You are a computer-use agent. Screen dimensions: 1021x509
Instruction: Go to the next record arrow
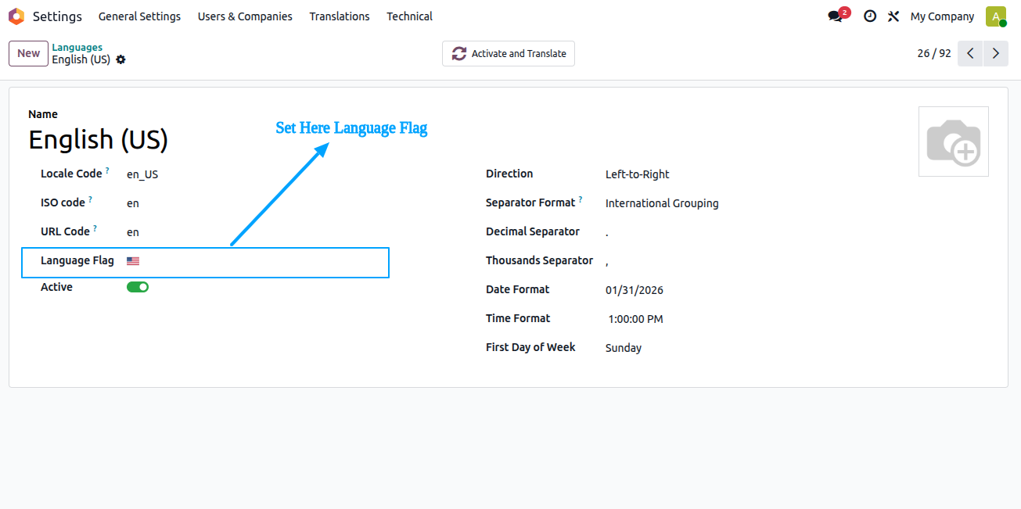pyautogui.click(x=996, y=53)
